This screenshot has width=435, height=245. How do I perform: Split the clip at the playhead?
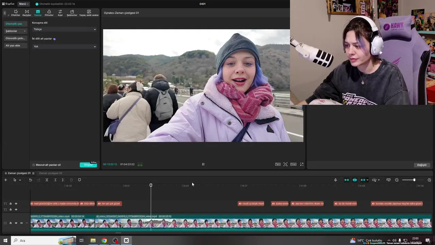pyautogui.click(x=47, y=180)
